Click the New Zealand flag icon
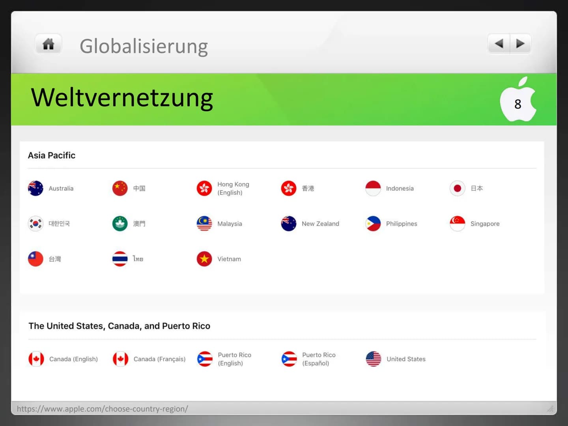This screenshot has height=426, width=568. (x=289, y=224)
